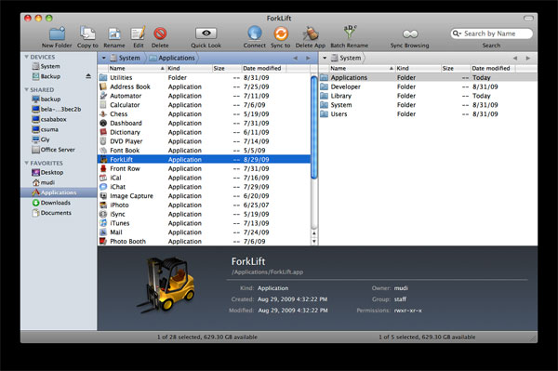Select iChat in the file list
This screenshot has height=371, width=558.
click(204, 187)
